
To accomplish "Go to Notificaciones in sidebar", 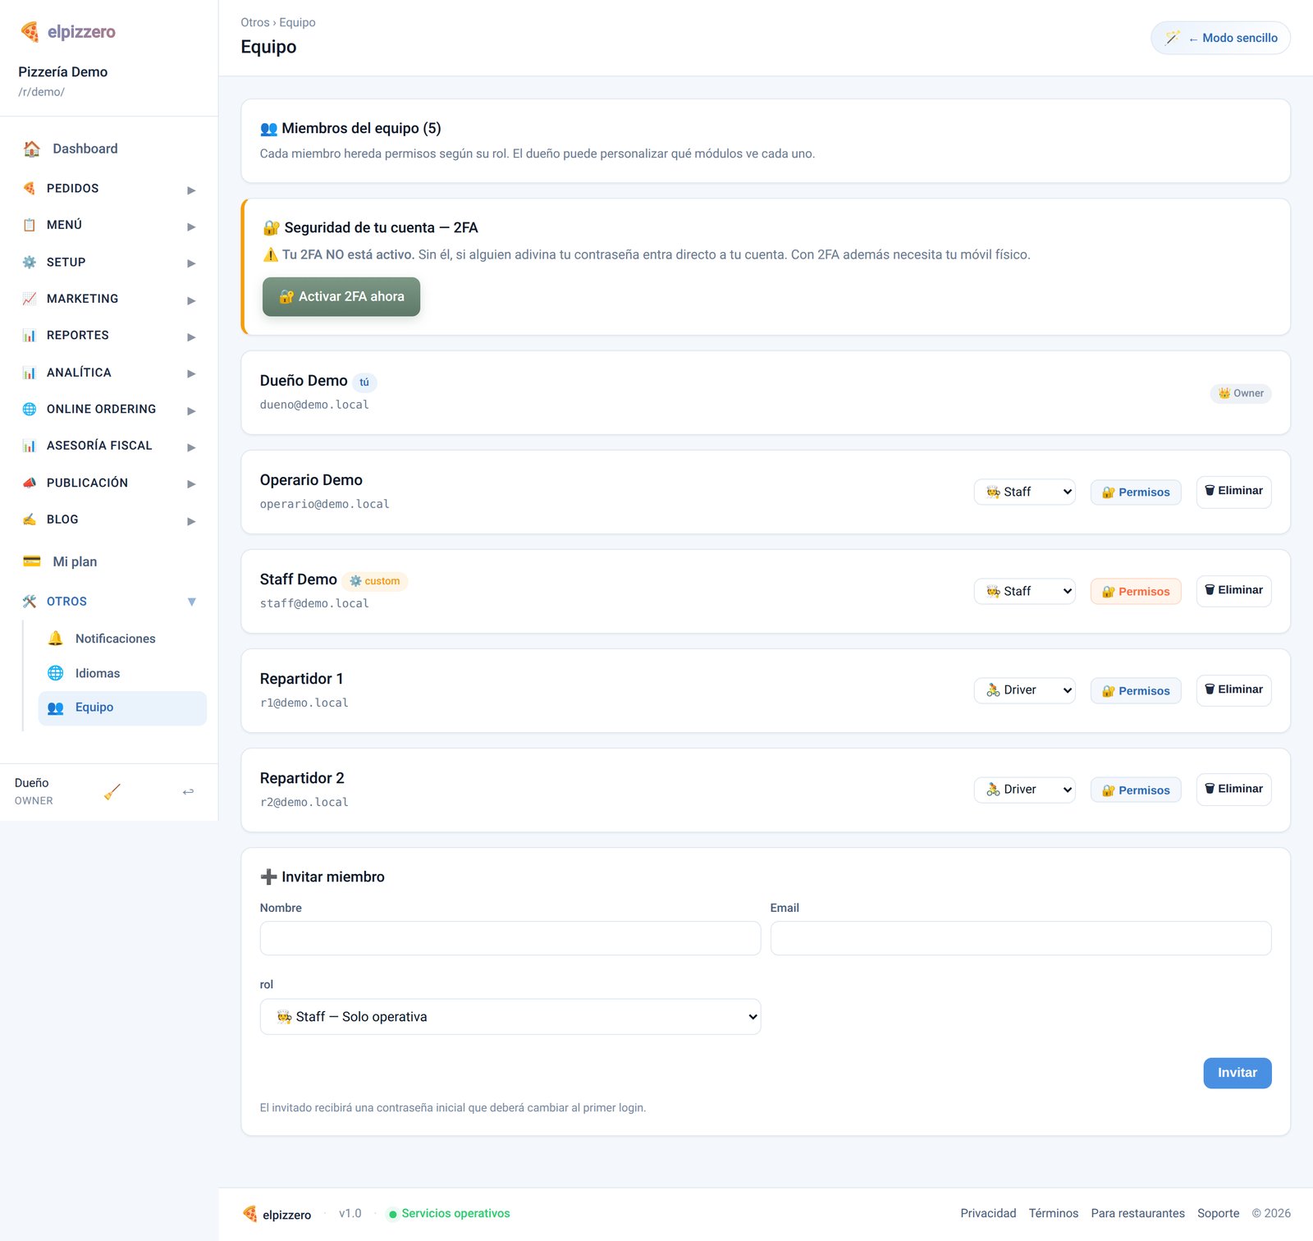I will [x=122, y=639].
